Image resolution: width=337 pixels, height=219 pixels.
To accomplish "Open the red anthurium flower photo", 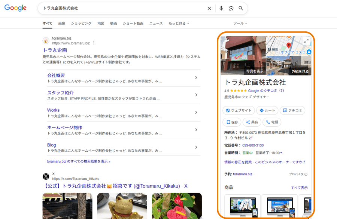I will pos(177,206).
